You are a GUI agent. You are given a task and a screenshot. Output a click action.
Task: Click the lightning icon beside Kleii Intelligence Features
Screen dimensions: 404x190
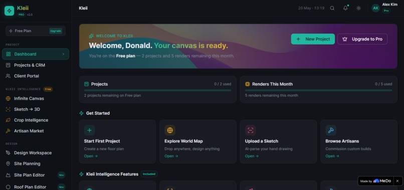click(81, 174)
